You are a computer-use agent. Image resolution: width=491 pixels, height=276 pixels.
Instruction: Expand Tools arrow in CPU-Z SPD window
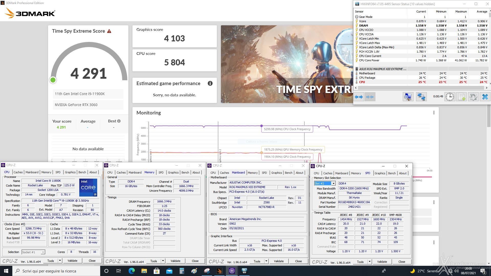[x=370, y=262]
